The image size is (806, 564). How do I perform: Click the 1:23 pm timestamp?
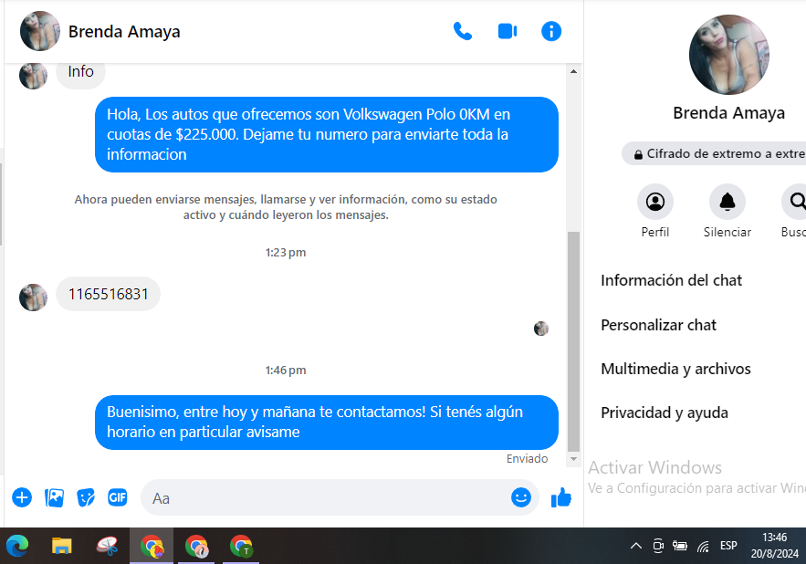(286, 253)
